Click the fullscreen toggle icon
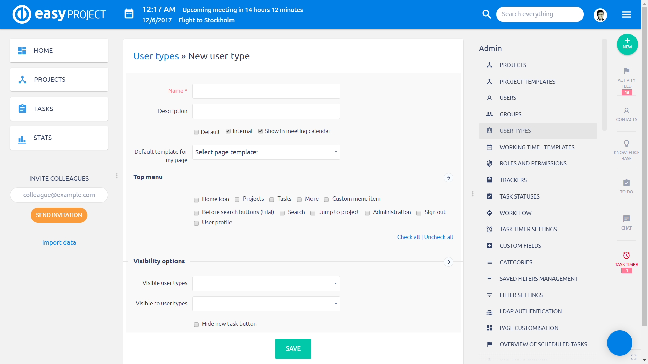648x364 pixels. coord(633,357)
